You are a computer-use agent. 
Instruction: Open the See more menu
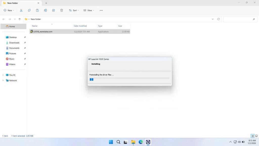pos(101,10)
